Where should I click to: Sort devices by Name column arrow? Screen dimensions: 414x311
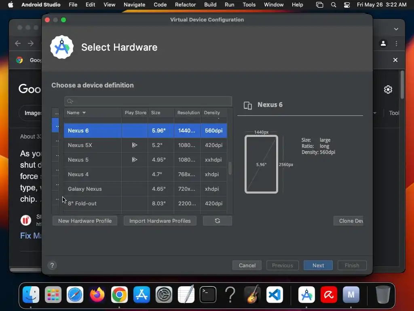84,113
